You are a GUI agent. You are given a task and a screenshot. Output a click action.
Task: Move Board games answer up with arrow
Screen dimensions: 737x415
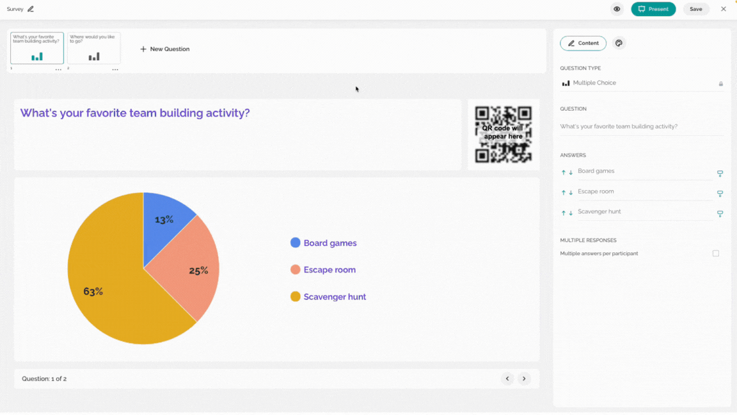coord(564,173)
